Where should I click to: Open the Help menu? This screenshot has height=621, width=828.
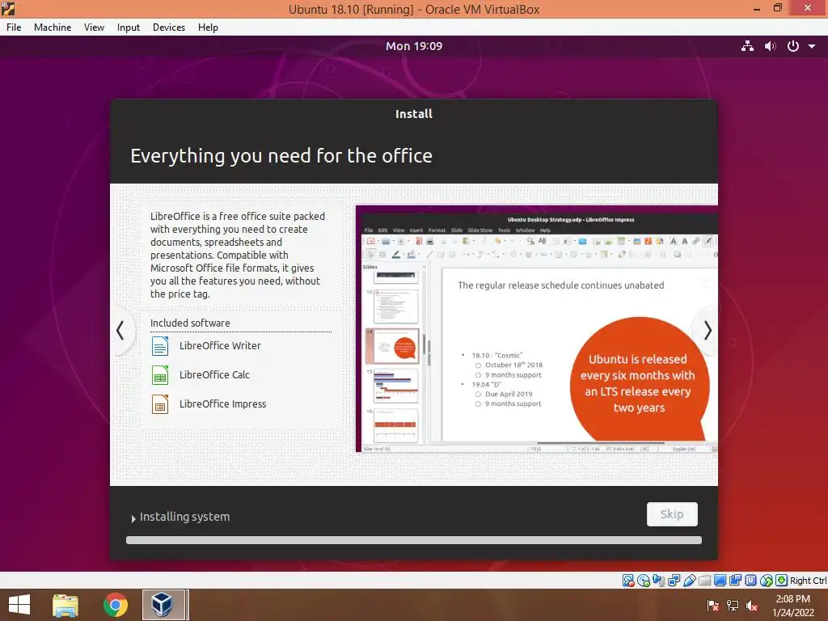[x=208, y=27]
